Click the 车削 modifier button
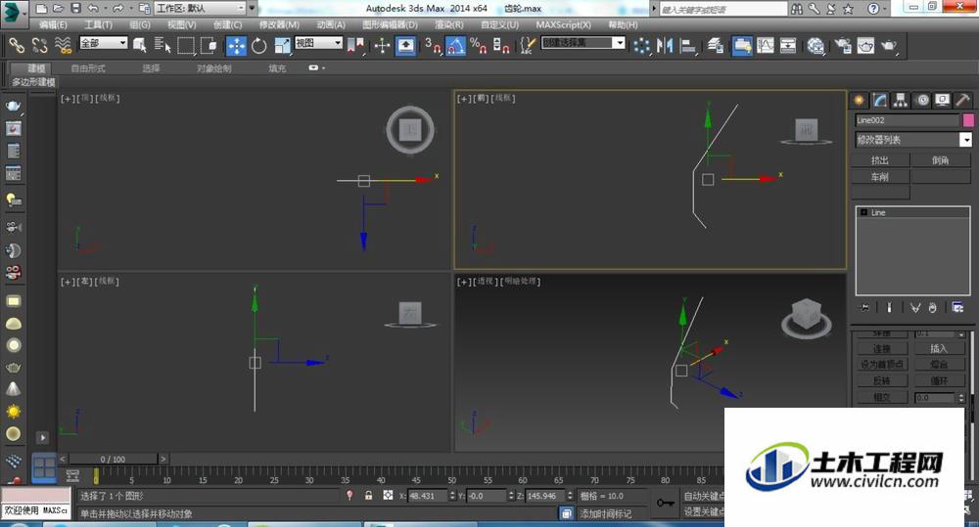The width and height of the screenshot is (979, 527). (x=880, y=177)
